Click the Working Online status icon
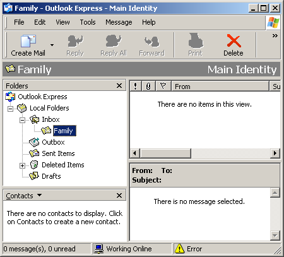Screen dimensions: 284x257 [98, 249]
